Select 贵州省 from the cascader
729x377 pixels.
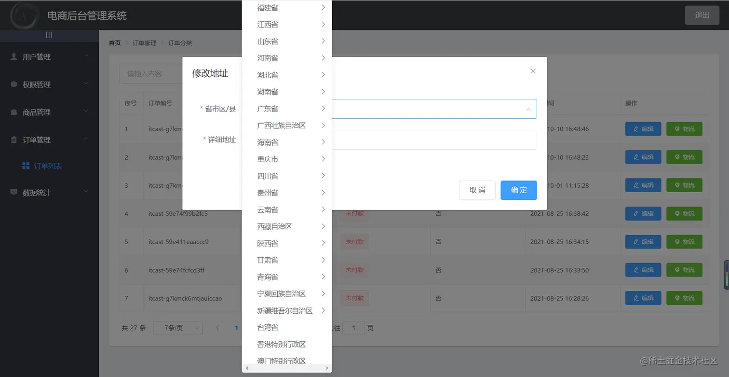(x=287, y=193)
